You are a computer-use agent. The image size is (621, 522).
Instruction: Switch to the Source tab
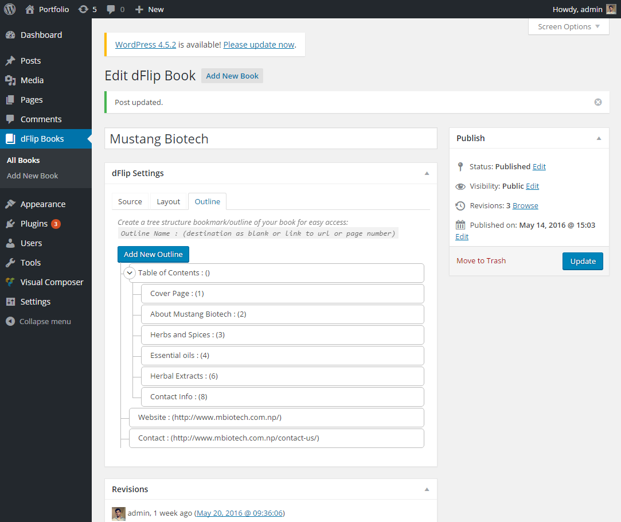[130, 201]
